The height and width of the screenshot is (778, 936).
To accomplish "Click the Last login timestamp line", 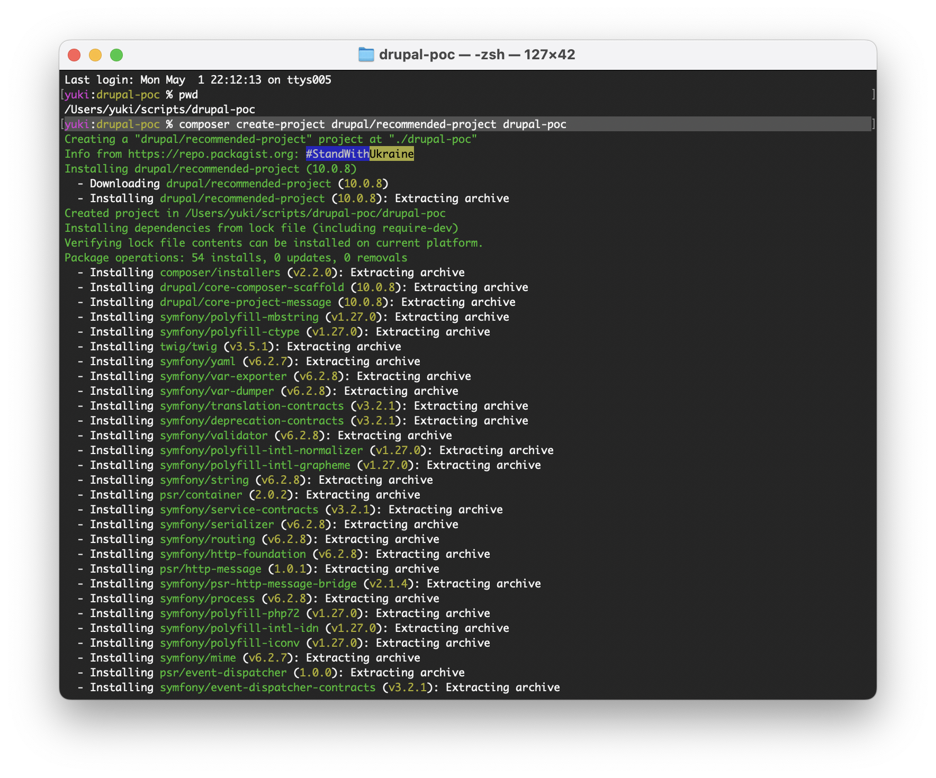I will pyautogui.click(x=198, y=80).
